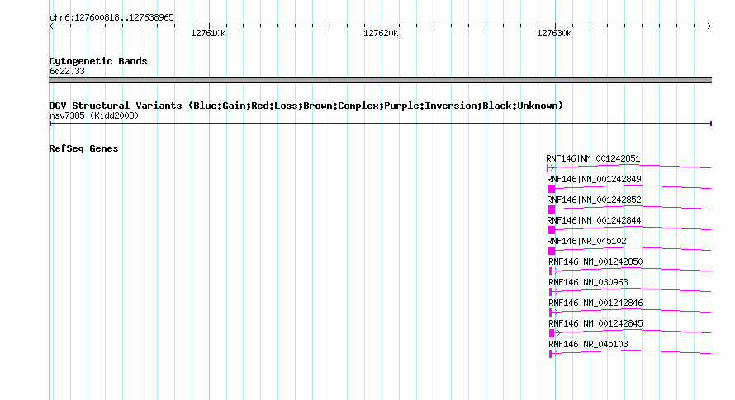Click the nsv7385 (Kidd2008) variant label
This screenshot has width=735, height=400.
(94, 115)
